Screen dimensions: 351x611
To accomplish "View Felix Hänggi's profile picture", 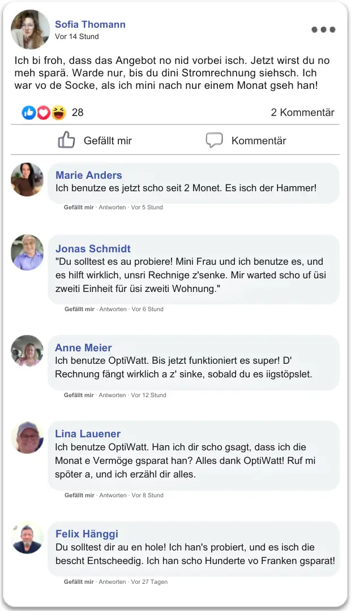I will click(x=27, y=538).
